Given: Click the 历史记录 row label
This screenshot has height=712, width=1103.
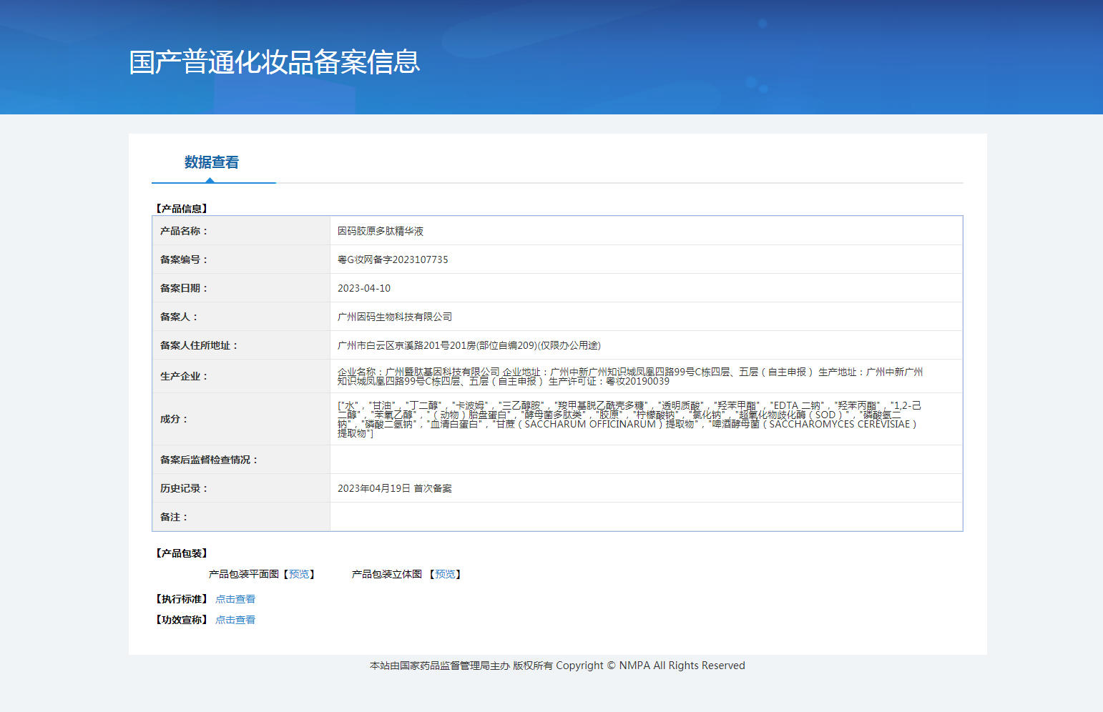Looking at the screenshot, I should pos(184,488).
